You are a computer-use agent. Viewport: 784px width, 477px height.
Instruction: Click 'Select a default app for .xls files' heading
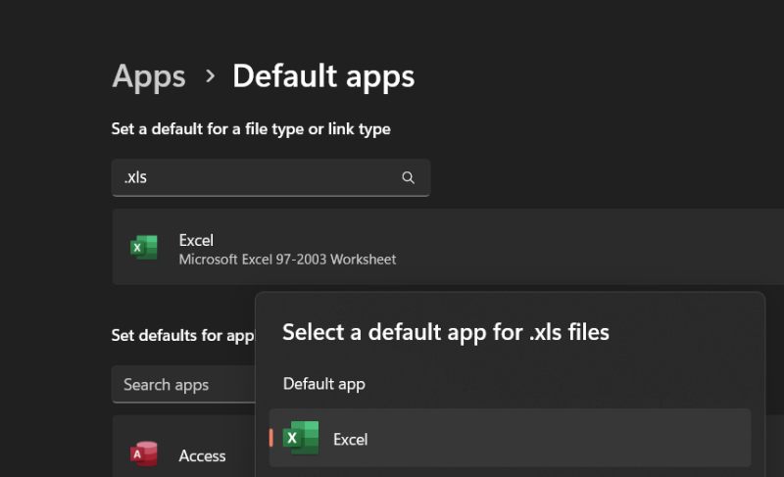(x=446, y=332)
